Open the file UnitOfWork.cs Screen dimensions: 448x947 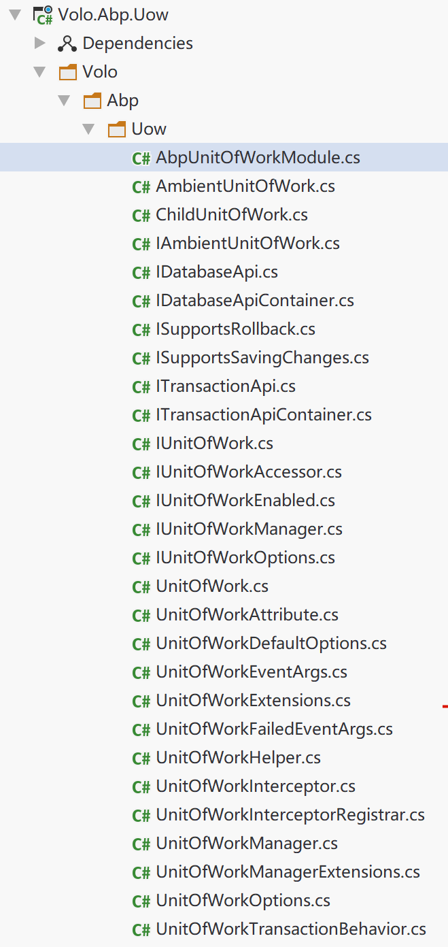[212, 586]
